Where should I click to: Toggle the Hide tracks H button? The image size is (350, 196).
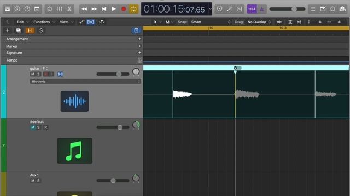click(30, 30)
